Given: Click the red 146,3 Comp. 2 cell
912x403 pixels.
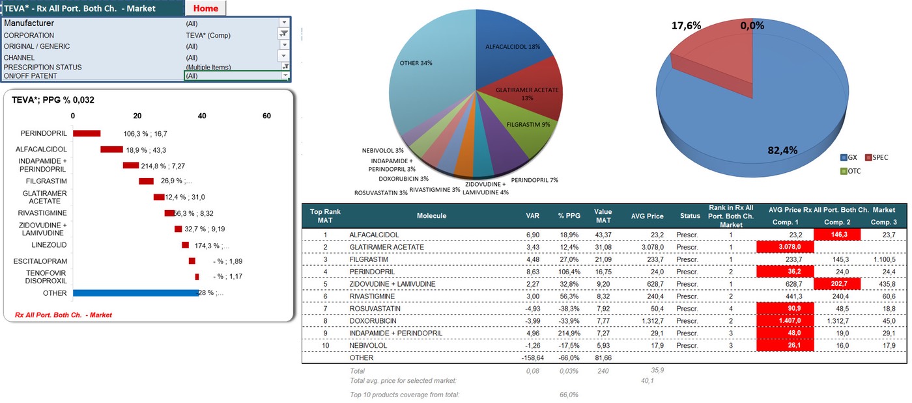Looking at the screenshot, I should click(836, 235).
